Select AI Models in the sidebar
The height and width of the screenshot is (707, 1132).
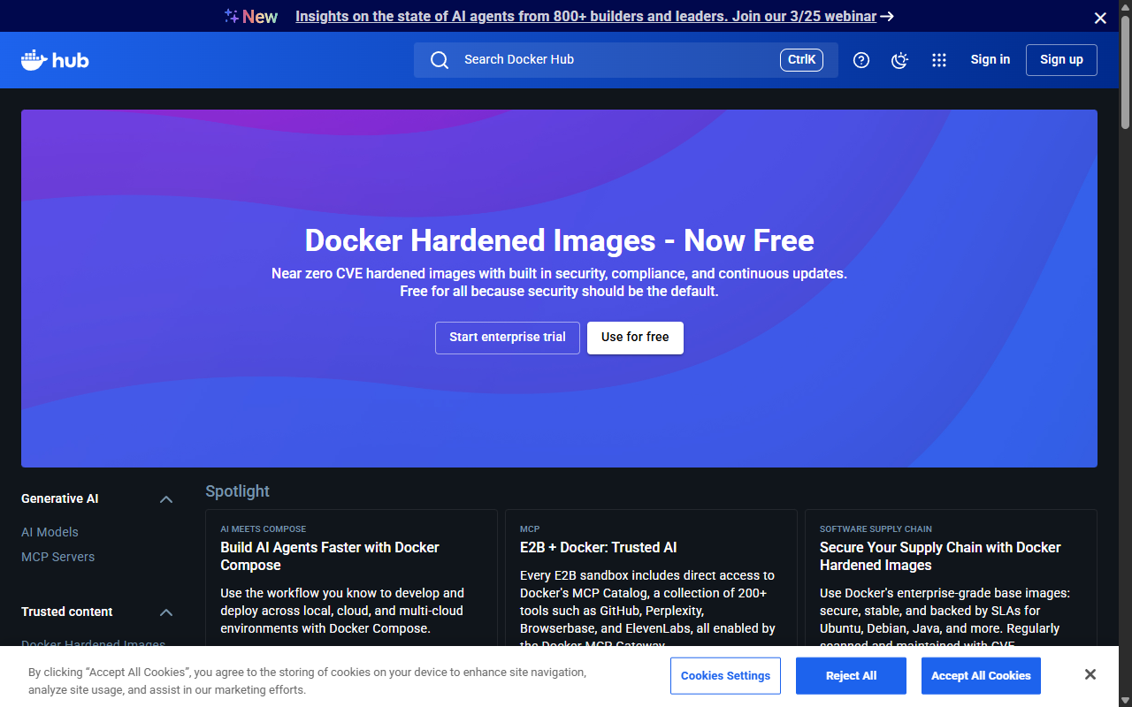[x=50, y=532]
